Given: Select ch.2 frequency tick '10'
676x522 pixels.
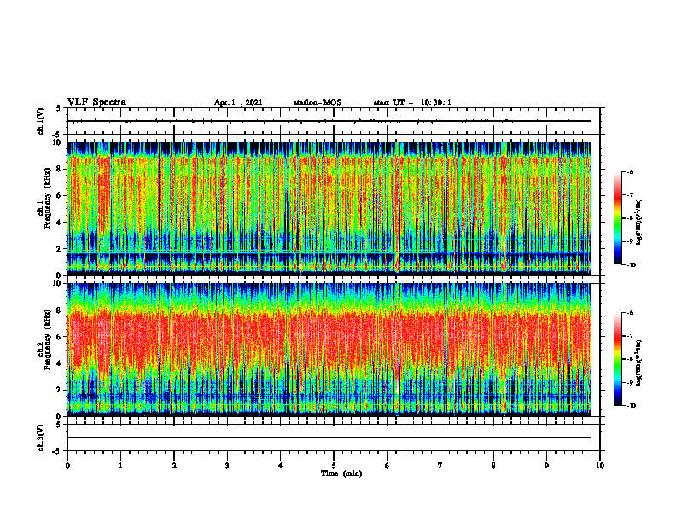Looking at the screenshot, I should pos(58,283).
